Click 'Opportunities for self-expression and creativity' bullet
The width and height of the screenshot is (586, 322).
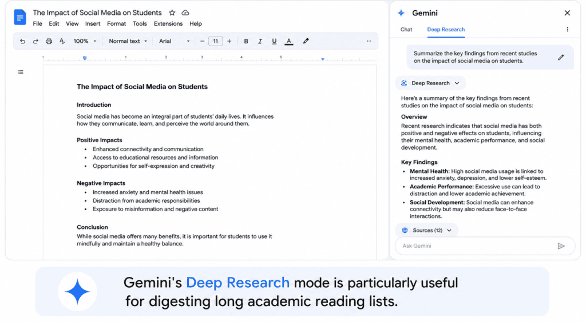[153, 166]
